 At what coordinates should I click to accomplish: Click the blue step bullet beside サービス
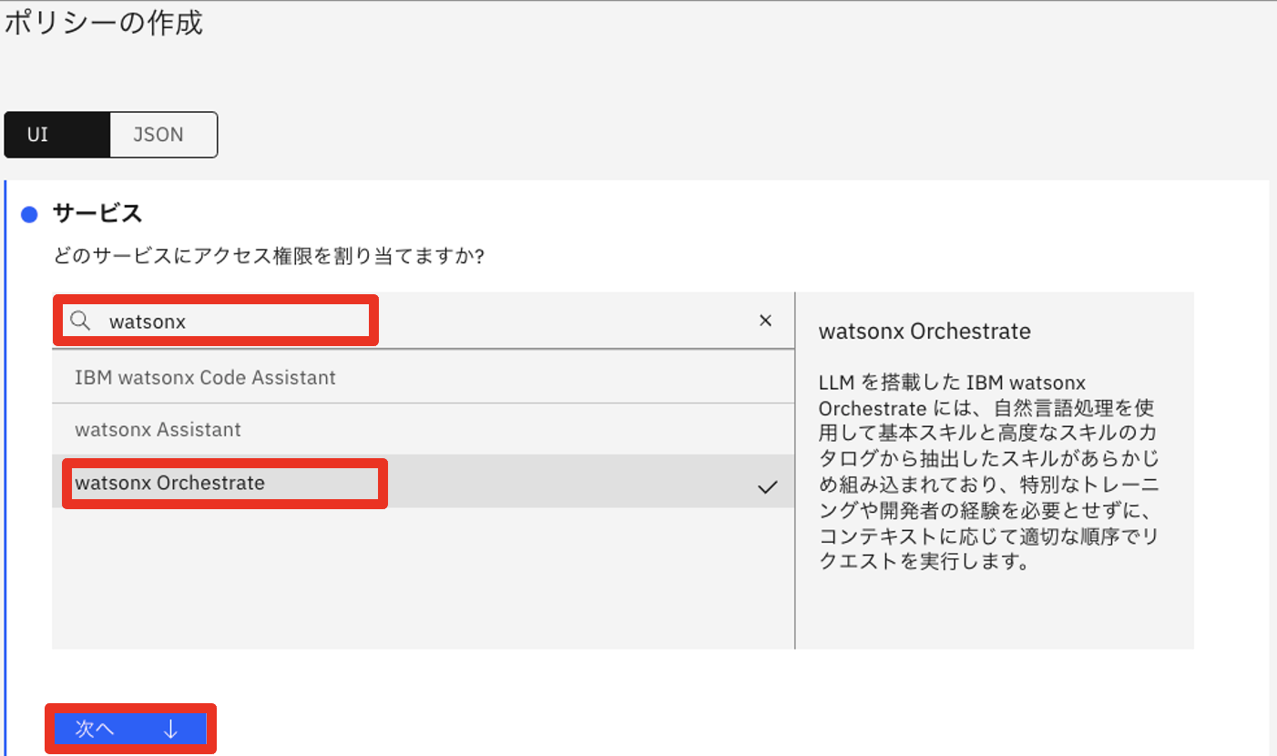29,215
